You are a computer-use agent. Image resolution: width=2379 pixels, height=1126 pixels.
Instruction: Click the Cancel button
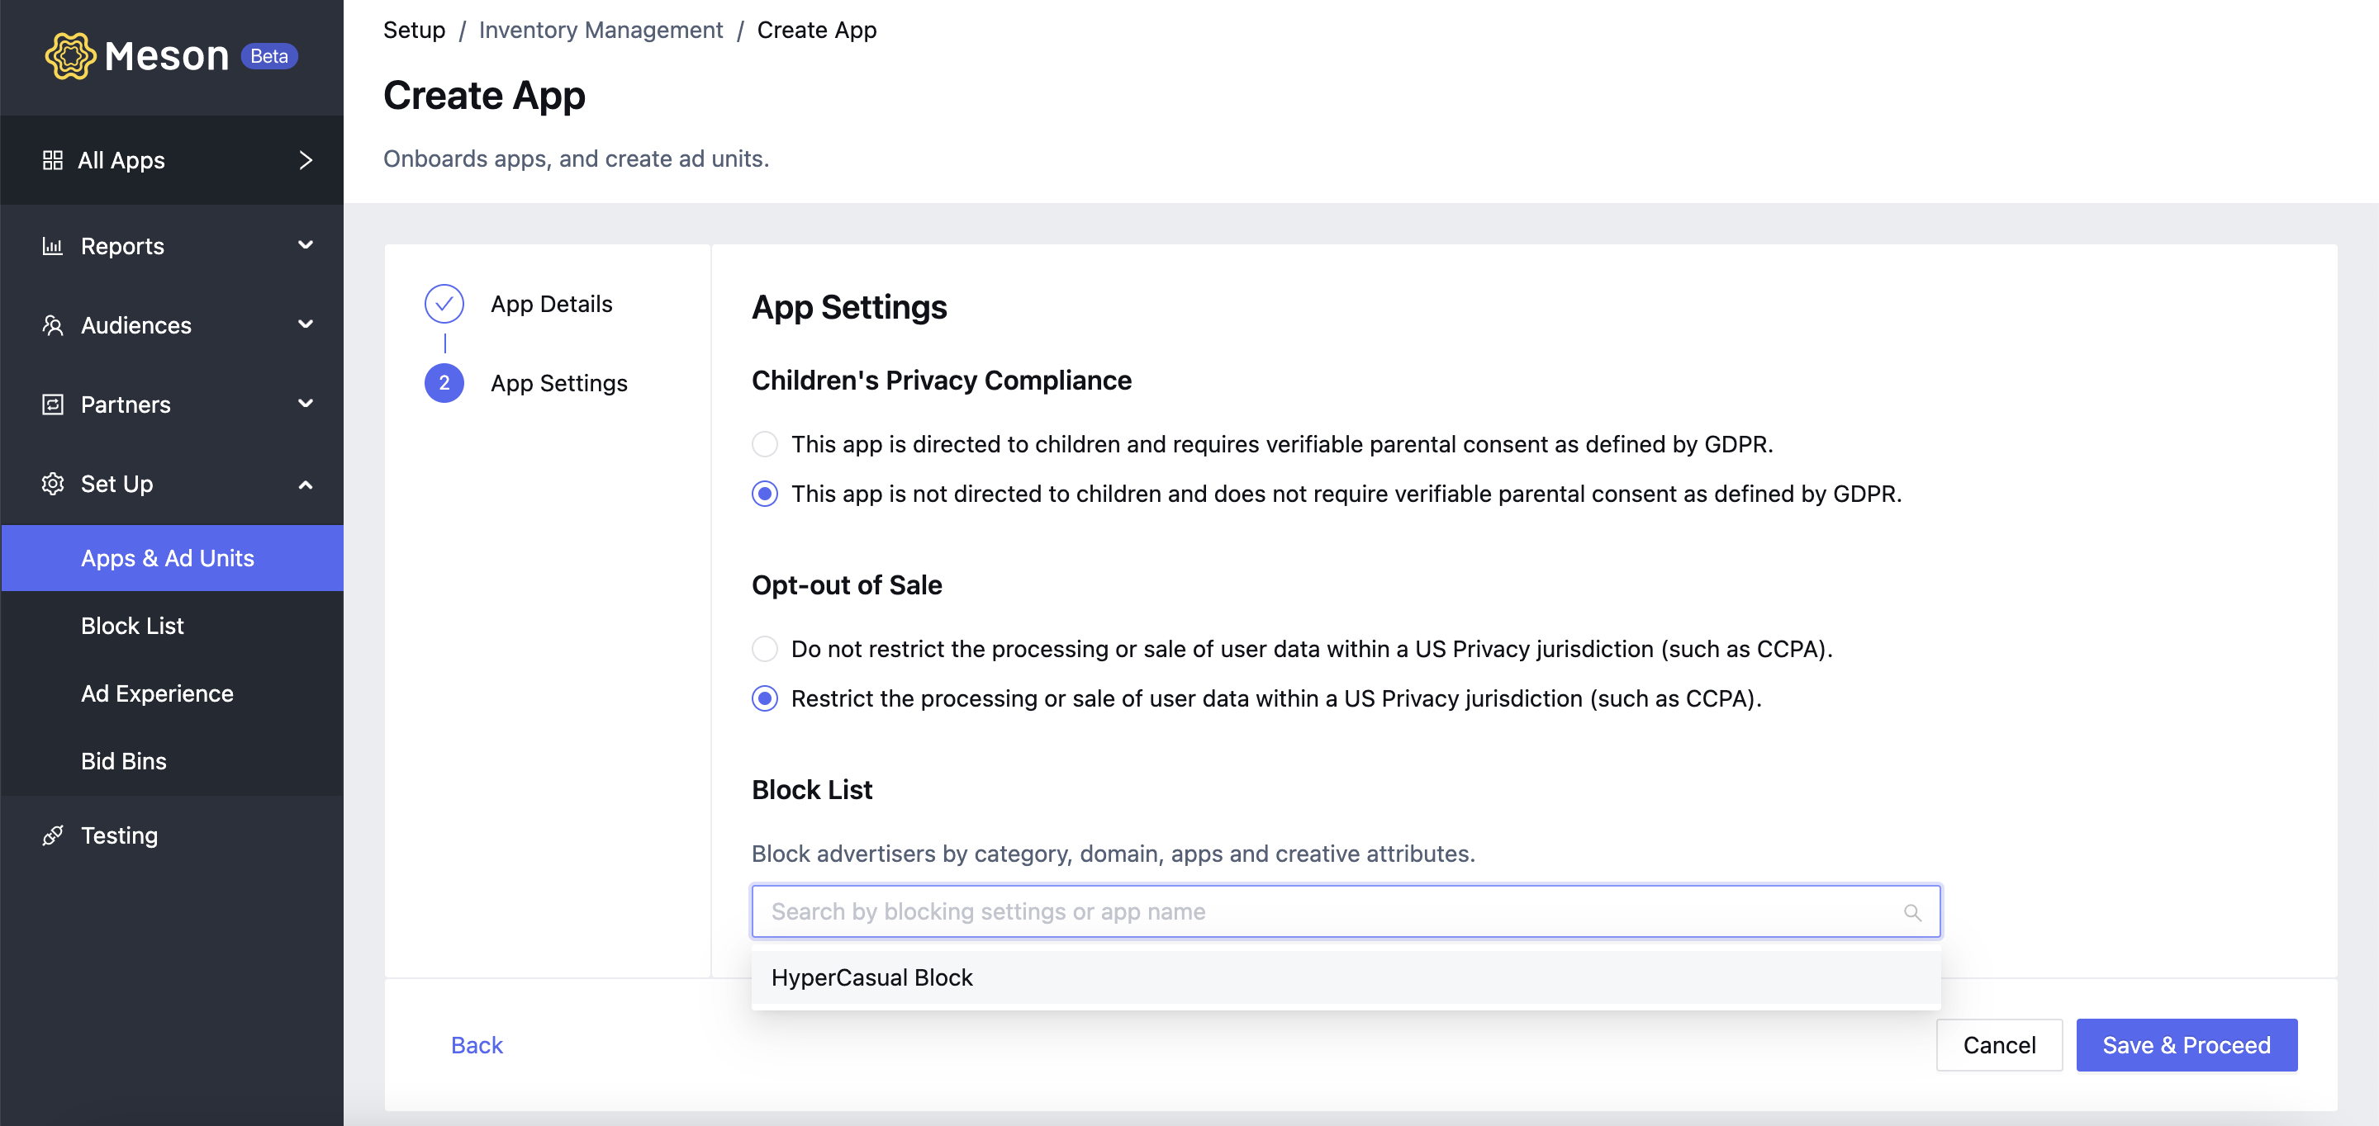(x=1998, y=1045)
